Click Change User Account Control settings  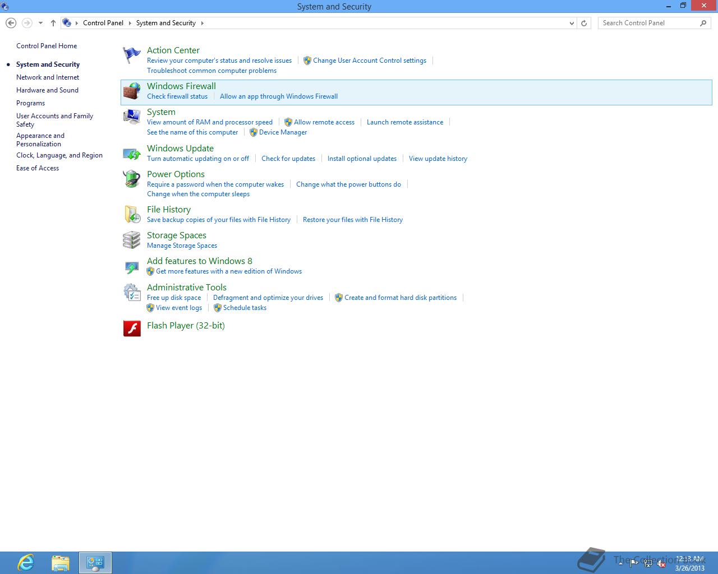[370, 61]
